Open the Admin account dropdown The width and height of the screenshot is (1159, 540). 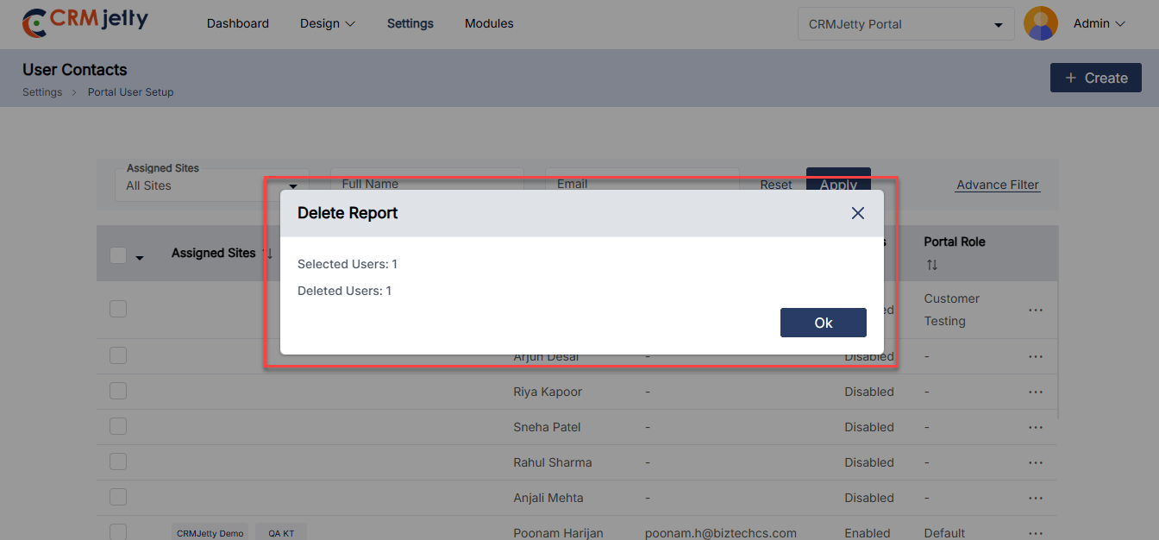(1099, 24)
